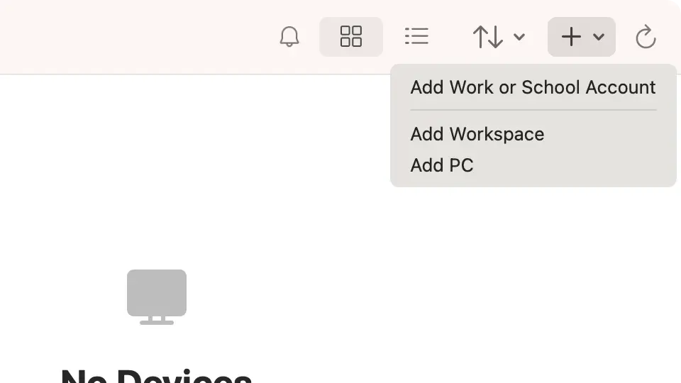Refresh the device list
The image size is (681, 383).
click(x=646, y=37)
